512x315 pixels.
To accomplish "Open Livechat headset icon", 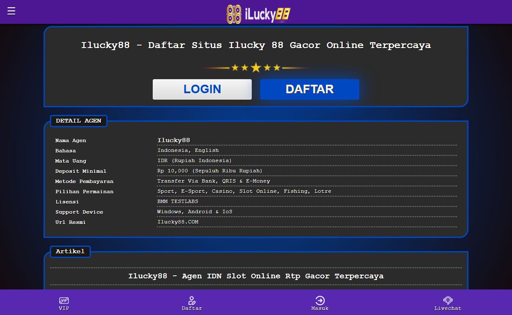I will 448,301.
